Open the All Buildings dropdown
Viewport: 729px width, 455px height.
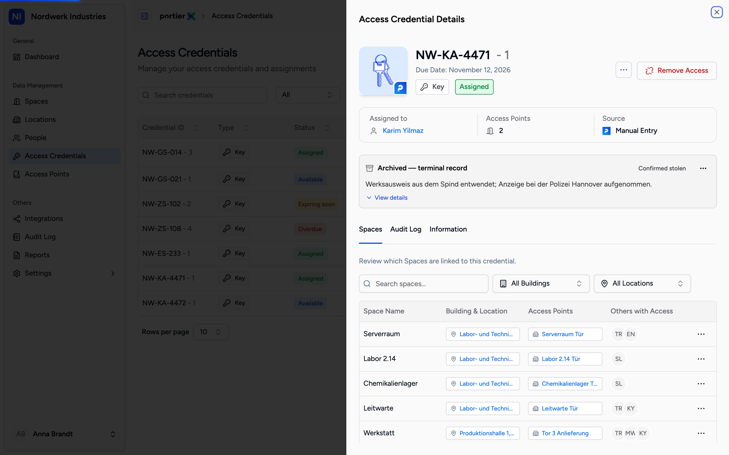coord(541,283)
